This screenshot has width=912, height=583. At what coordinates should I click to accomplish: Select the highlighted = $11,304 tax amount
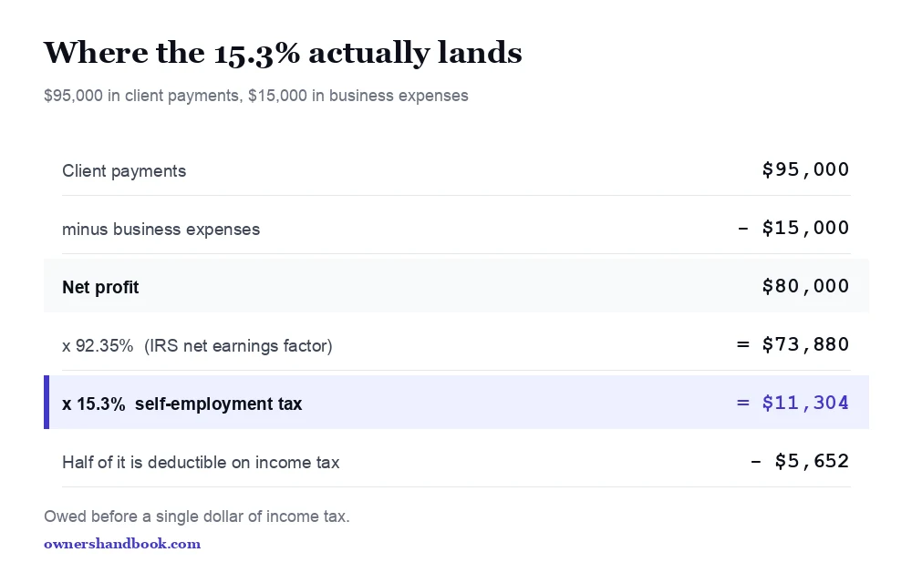pyautogui.click(x=793, y=403)
